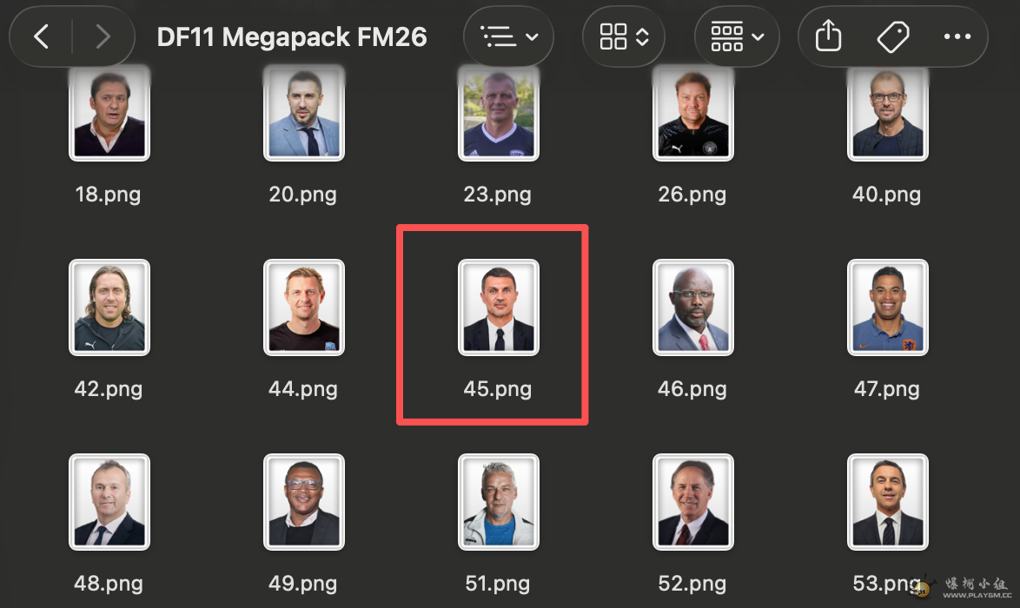Viewport: 1020px width, 608px height.
Task: Click the 20.png file icon
Action: (x=303, y=115)
